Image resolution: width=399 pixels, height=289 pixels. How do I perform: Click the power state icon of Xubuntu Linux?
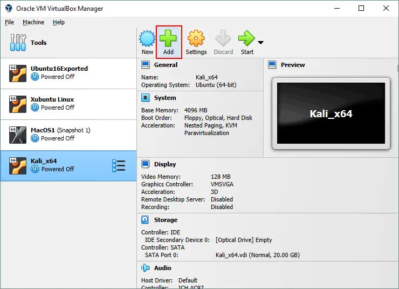point(35,107)
